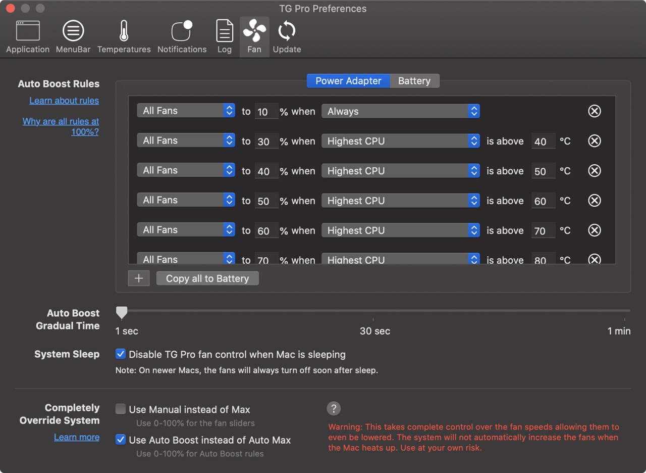Image resolution: width=646 pixels, height=473 pixels.
Task: Open the Update preferences pane
Action: coord(287,36)
